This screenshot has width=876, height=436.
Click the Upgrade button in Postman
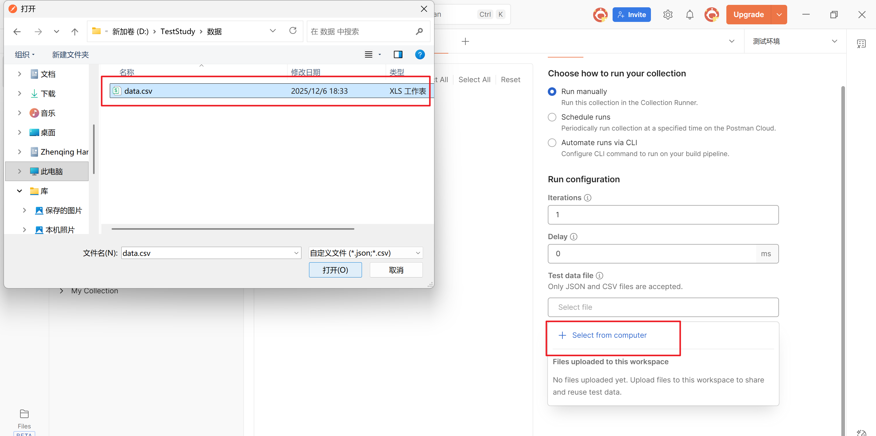749,15
